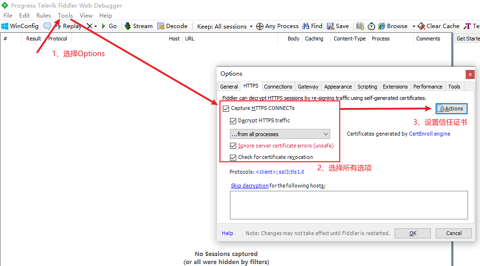Select the HTTPS tab
The height and width of the screenshot is (266, 480).
(250, 86)
